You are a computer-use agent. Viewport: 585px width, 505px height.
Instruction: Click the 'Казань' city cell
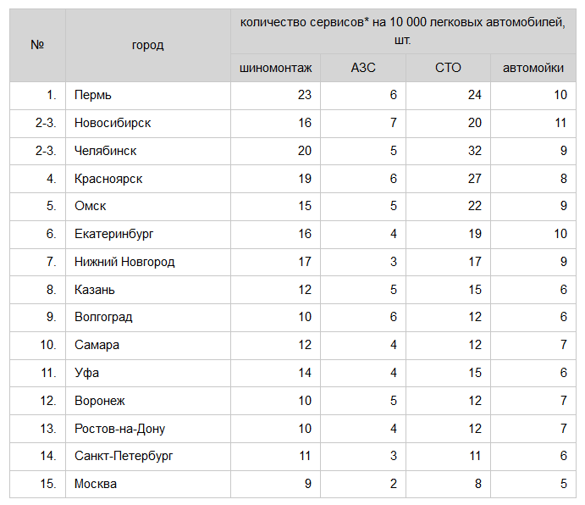click(x=94, y=290)
